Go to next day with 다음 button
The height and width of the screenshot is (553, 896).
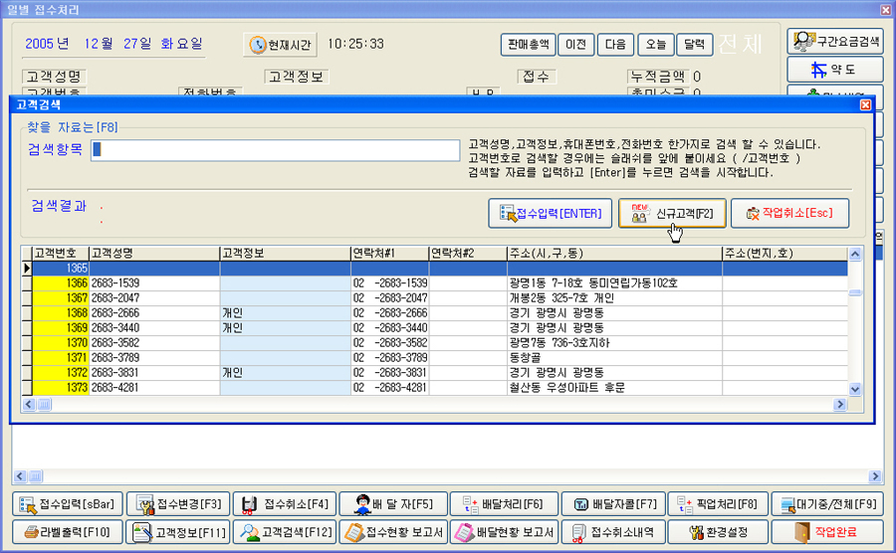615,45
